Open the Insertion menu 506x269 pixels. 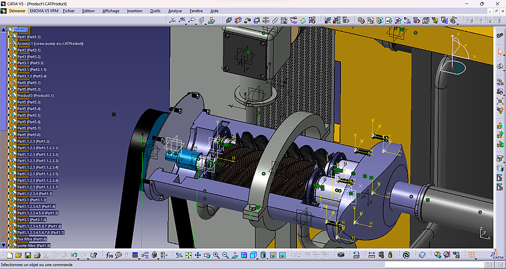coord(134,11)
